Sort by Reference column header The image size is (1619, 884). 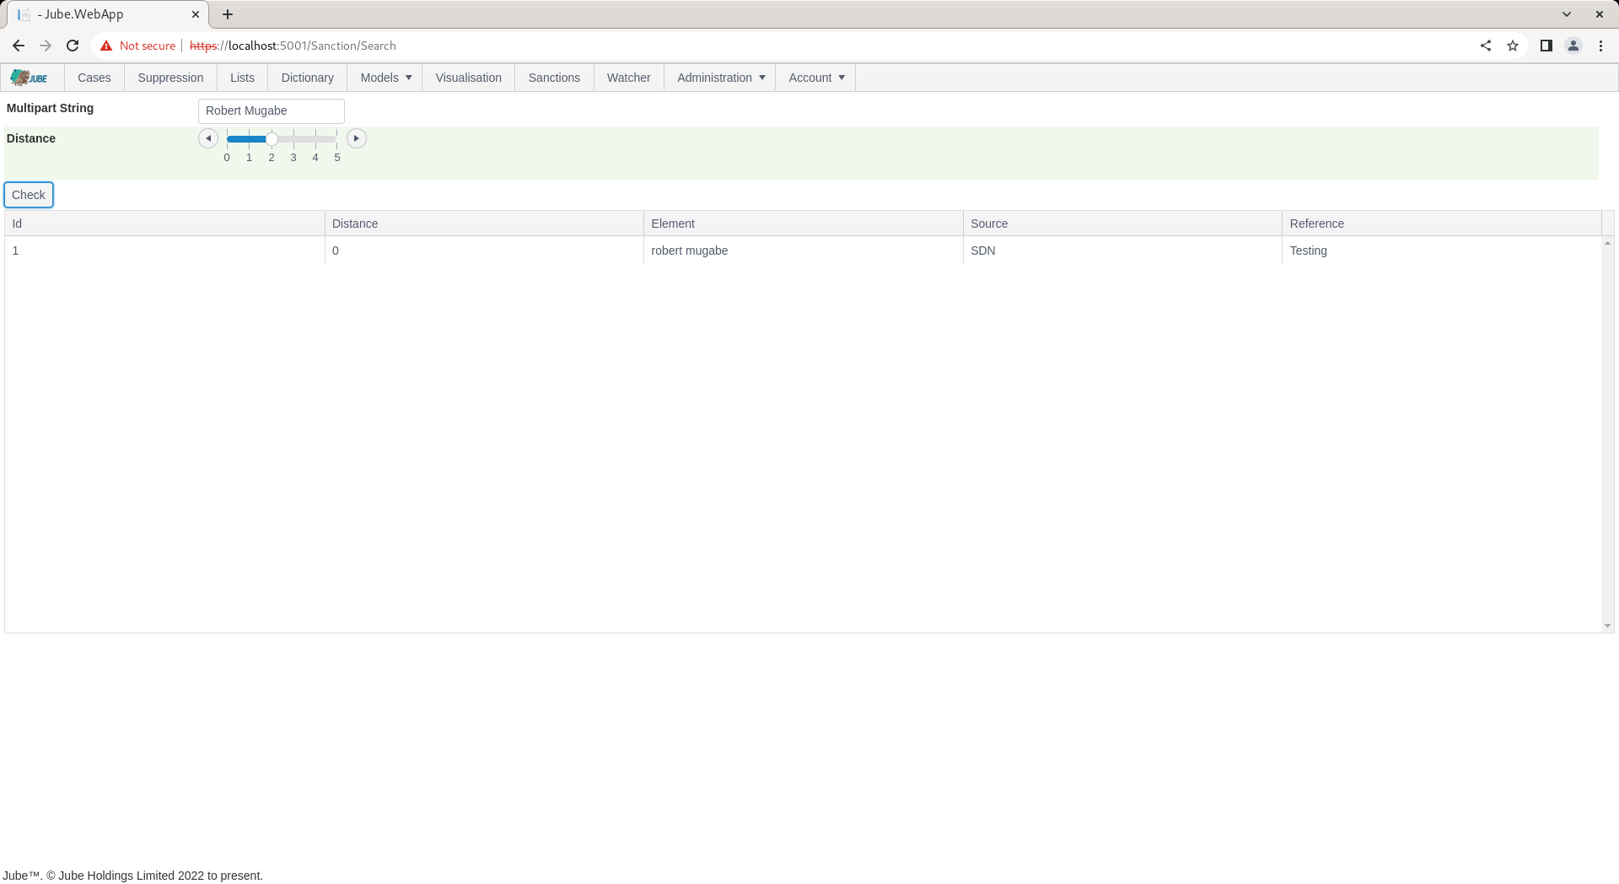(1442, 224)
